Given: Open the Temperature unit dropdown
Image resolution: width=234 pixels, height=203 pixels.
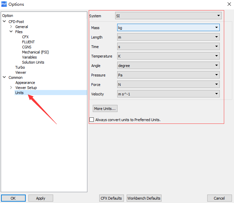Looking at the screenshot, I should [168, 56].
